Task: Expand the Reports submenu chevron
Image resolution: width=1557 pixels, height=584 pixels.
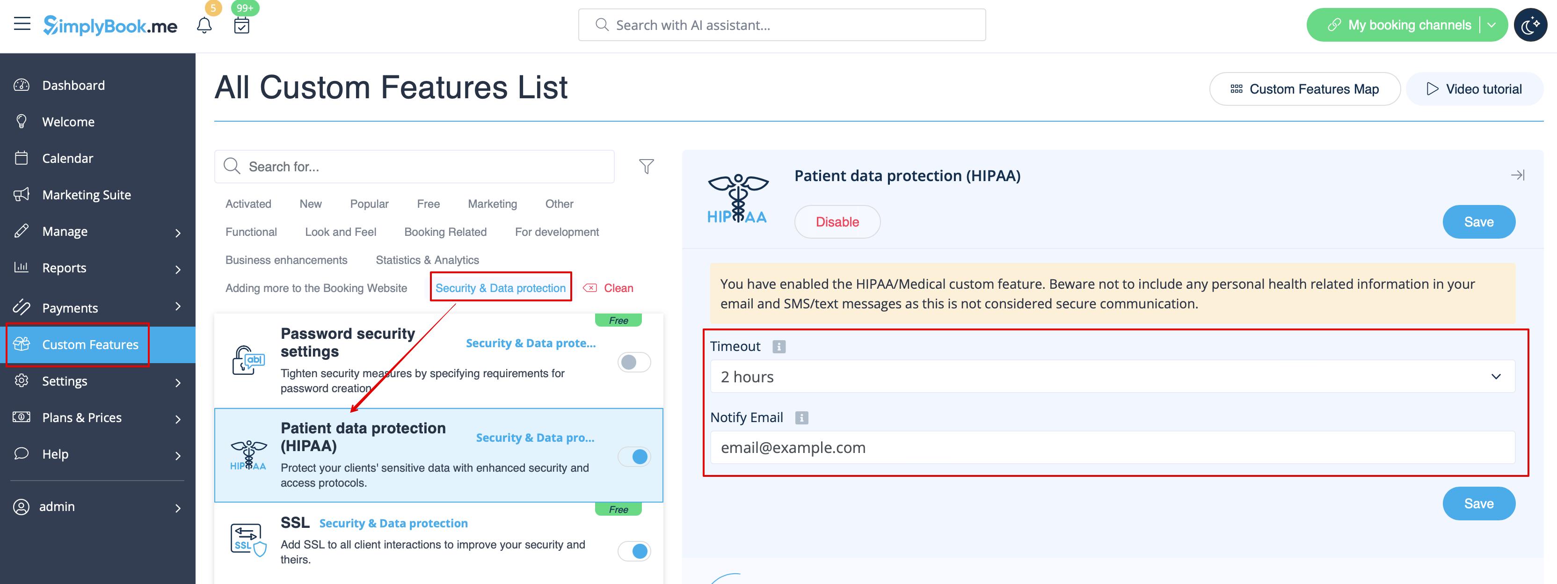Action: pos(178,269)
